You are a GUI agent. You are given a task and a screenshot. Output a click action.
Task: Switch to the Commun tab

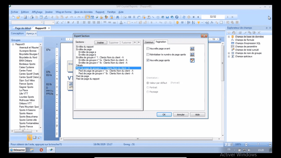click(x=149, y=42)
